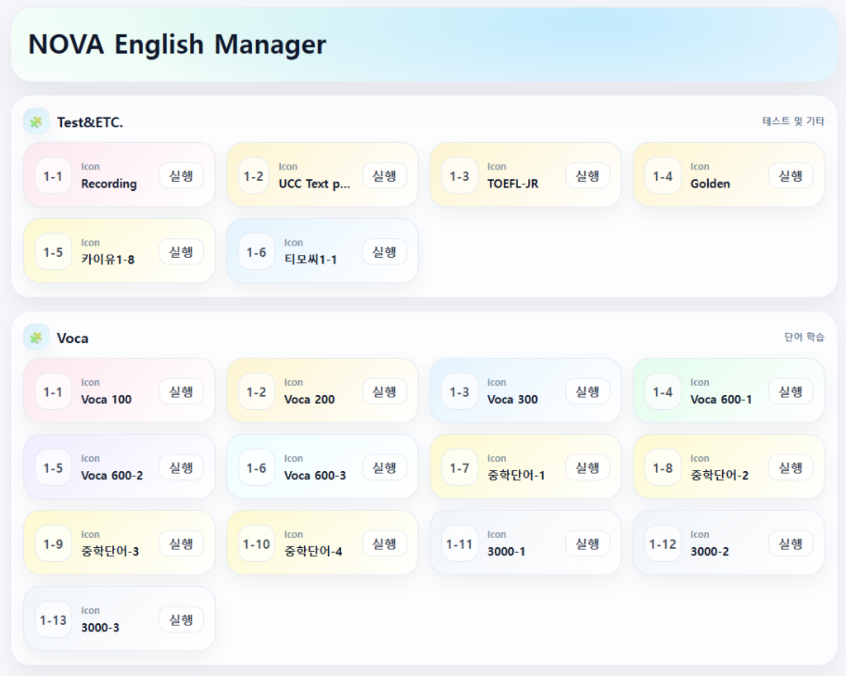Click the 1-6 badge on 티모씨1-1 card

point(256,251)
